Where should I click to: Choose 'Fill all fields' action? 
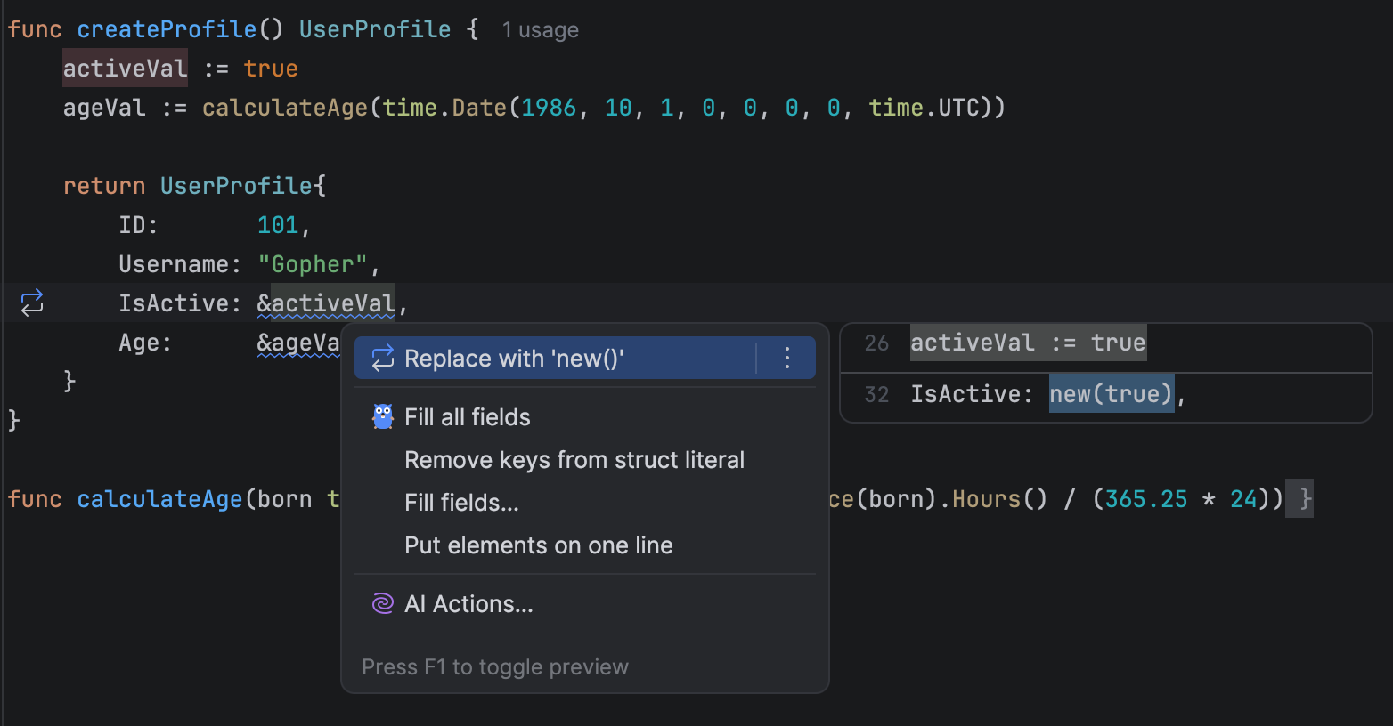[x=468, y=417]
